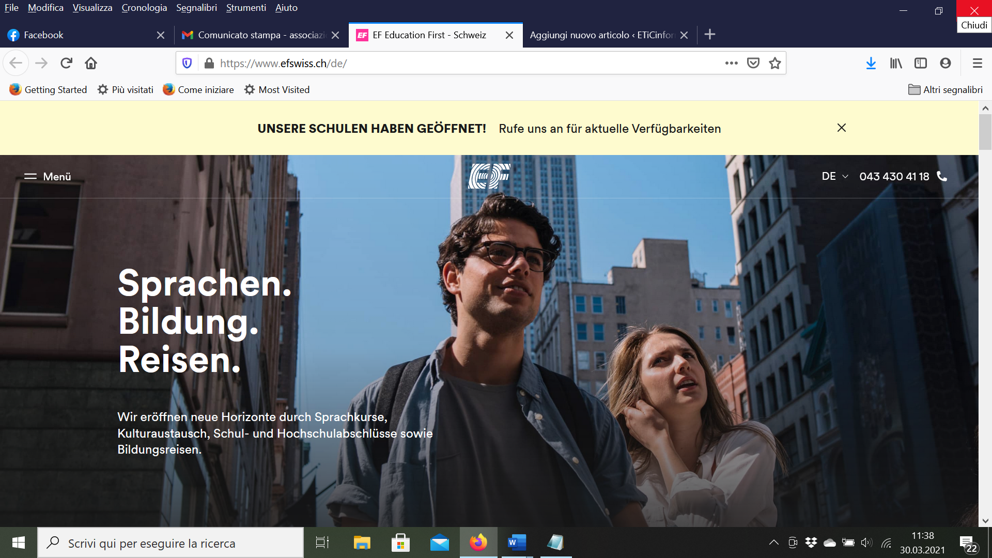Open the Aiuto menu

point(286,8)
